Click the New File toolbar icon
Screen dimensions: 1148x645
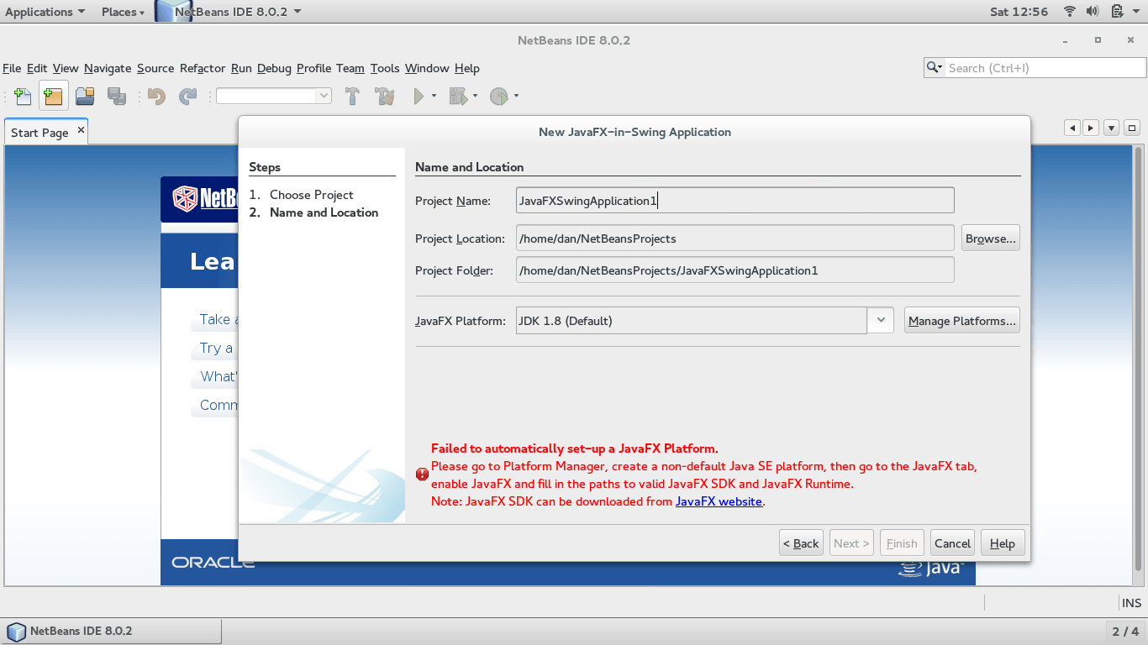pyautogui.click(x=23, y=96)
